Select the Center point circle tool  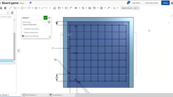click(22, 8)
